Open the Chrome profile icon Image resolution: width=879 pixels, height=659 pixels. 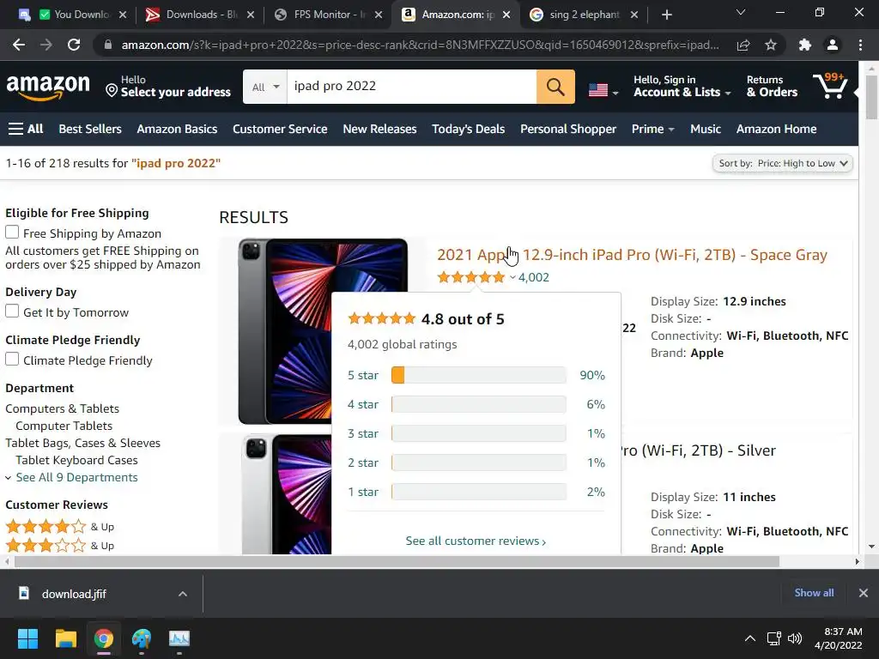point(833,45)
